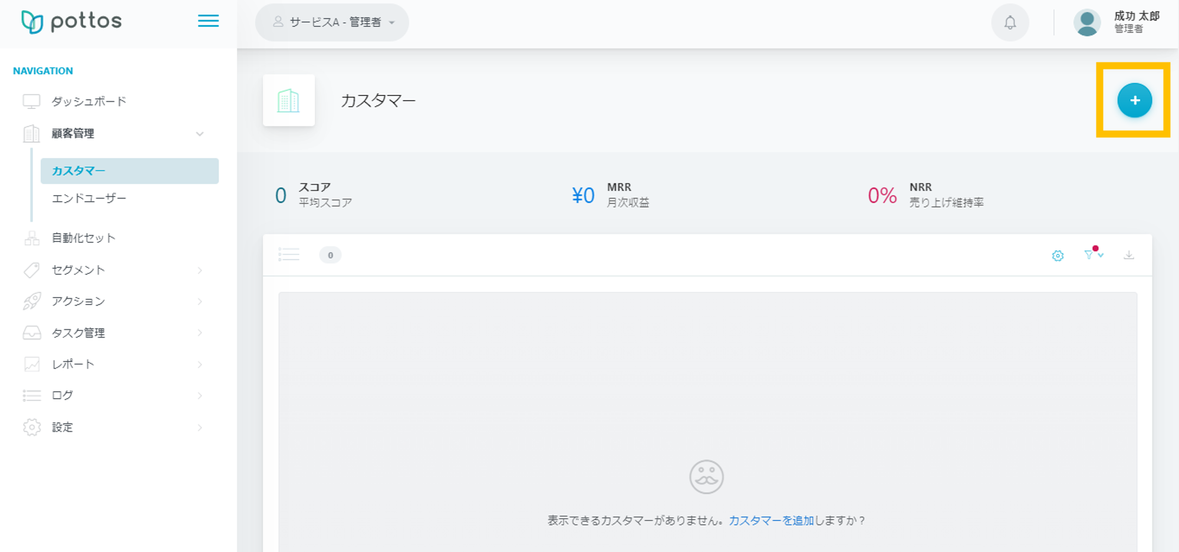Screen dimensions: 1179x552
Task: Open the filter funnel dropdown
Action: pos(1094,254)
